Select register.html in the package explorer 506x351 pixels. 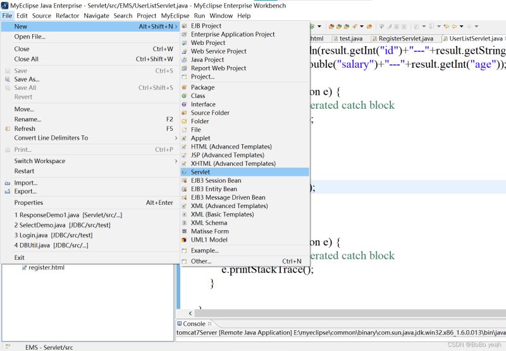point(46,268)
